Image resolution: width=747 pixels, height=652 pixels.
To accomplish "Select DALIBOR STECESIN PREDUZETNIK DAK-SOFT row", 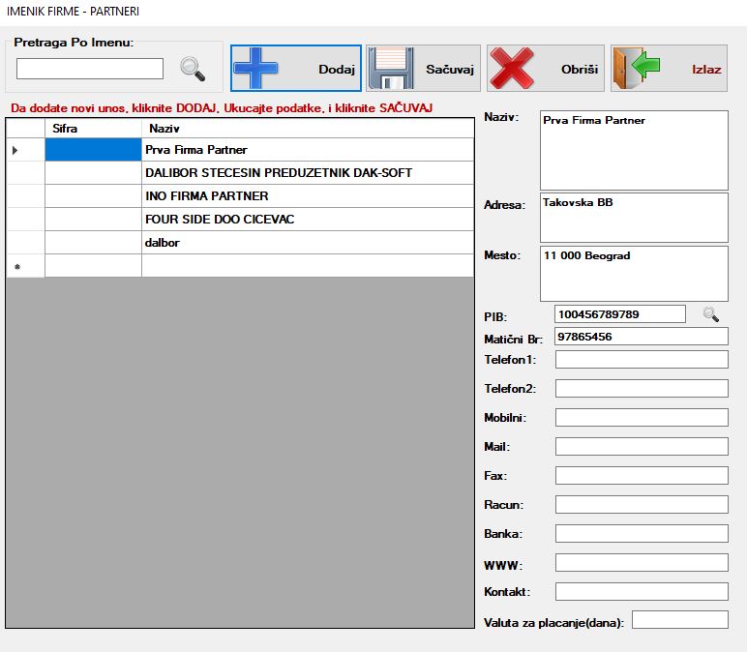I will (308, 173).
